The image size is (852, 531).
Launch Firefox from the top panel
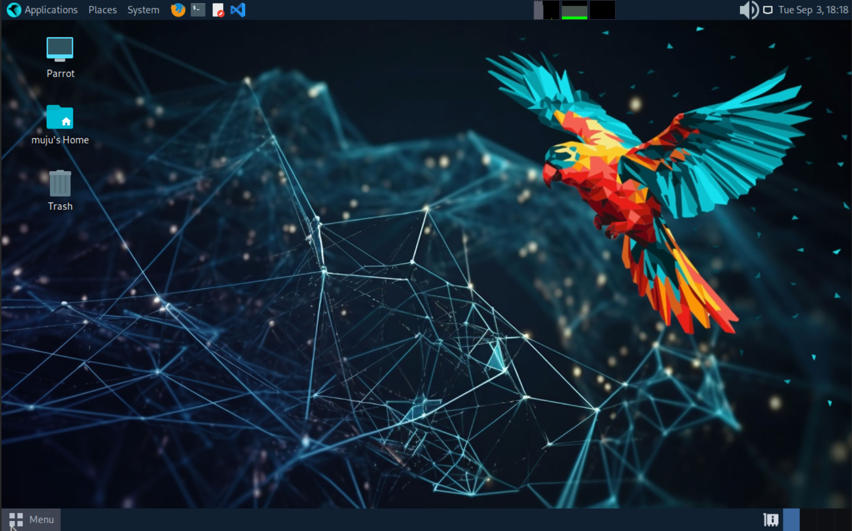click(x=178, y=10)
